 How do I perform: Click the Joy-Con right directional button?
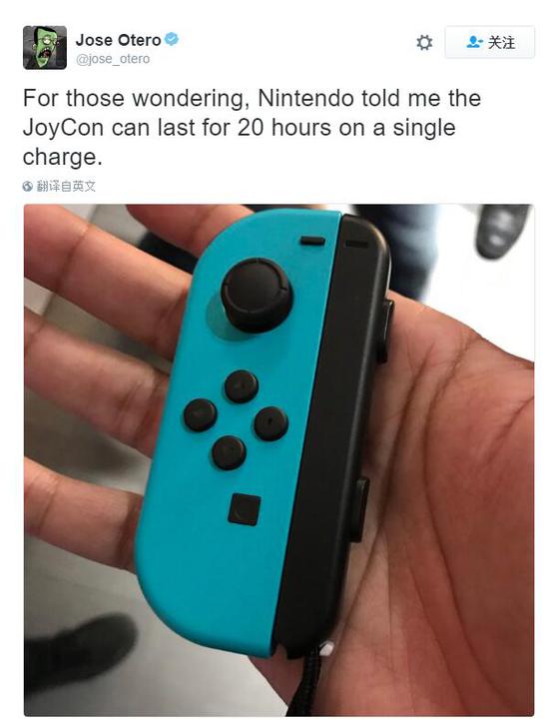click(x=271, y=423)
